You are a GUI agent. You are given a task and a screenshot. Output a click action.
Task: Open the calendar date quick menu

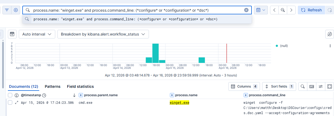[x=261, y=10]
